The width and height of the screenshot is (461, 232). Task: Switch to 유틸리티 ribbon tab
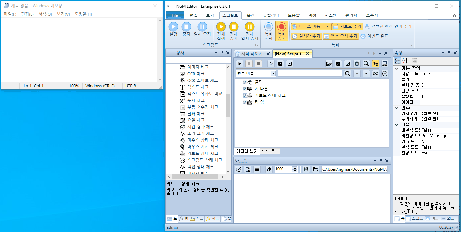point(271,15)
